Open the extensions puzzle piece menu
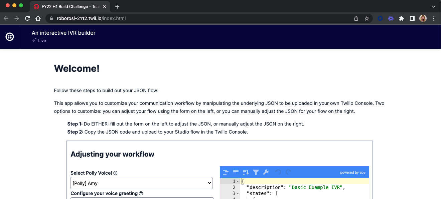441x199 pixels. [x=402, y=18]
